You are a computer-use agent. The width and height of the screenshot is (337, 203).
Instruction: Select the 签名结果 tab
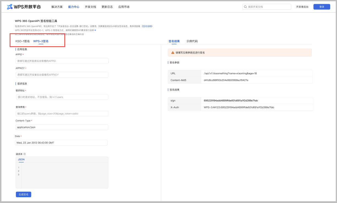click(174, 41)
